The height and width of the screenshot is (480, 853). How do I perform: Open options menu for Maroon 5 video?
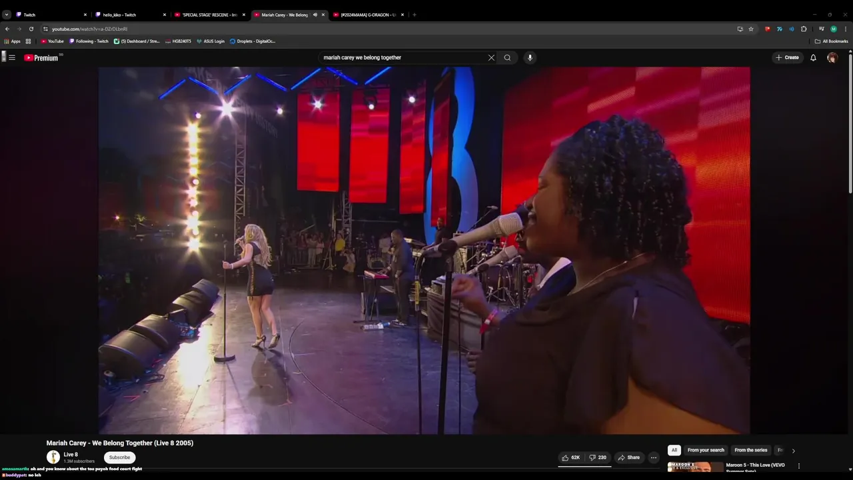[799, 466]
